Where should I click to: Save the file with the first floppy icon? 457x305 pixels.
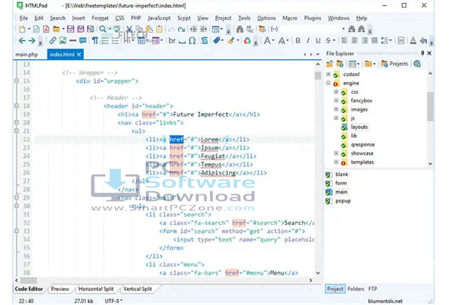pos(70,29)
